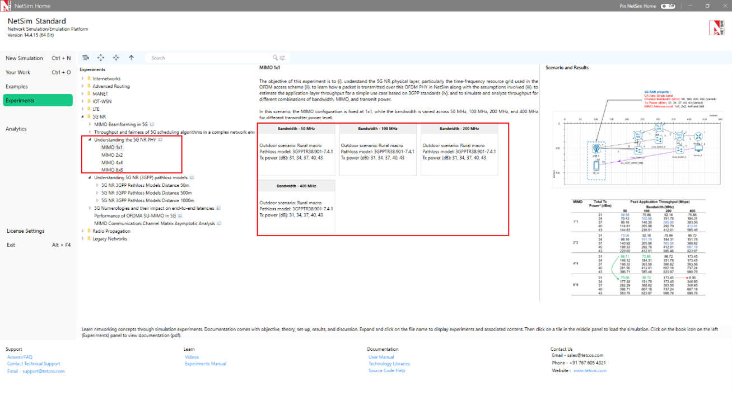Expand the Internetworks folder
Image resolution: width=732 pixels, height=395 pixels.
[83, 79]
